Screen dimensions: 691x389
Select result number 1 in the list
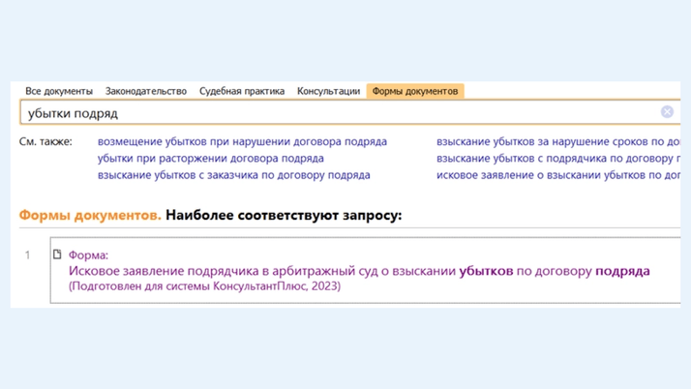(27, 255)
